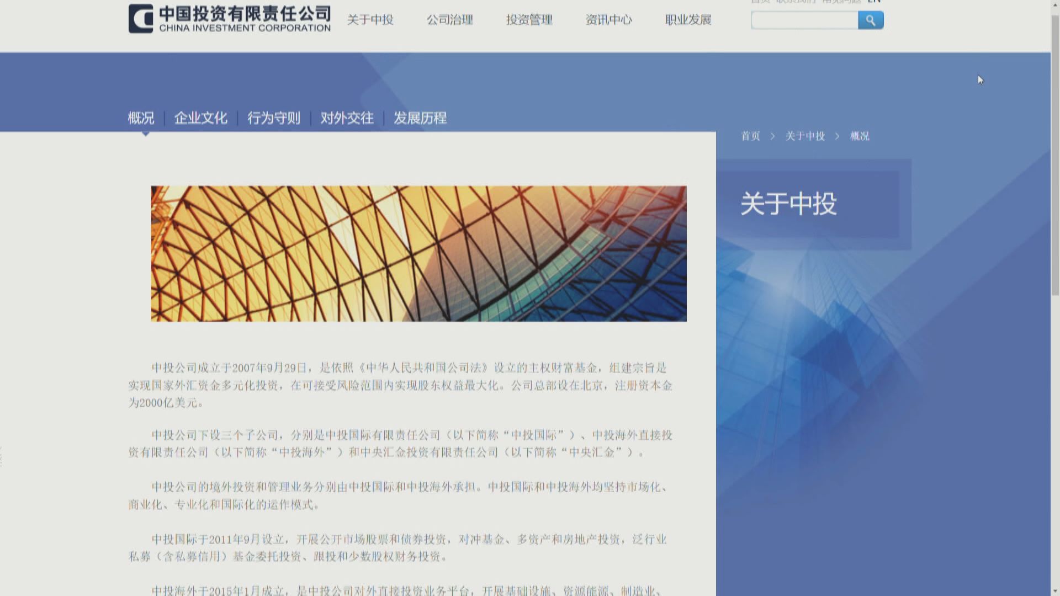This screenshot has width=1060, height=596.
Task: Click the magnifying glass search button
Action: (x=871, y=20)
